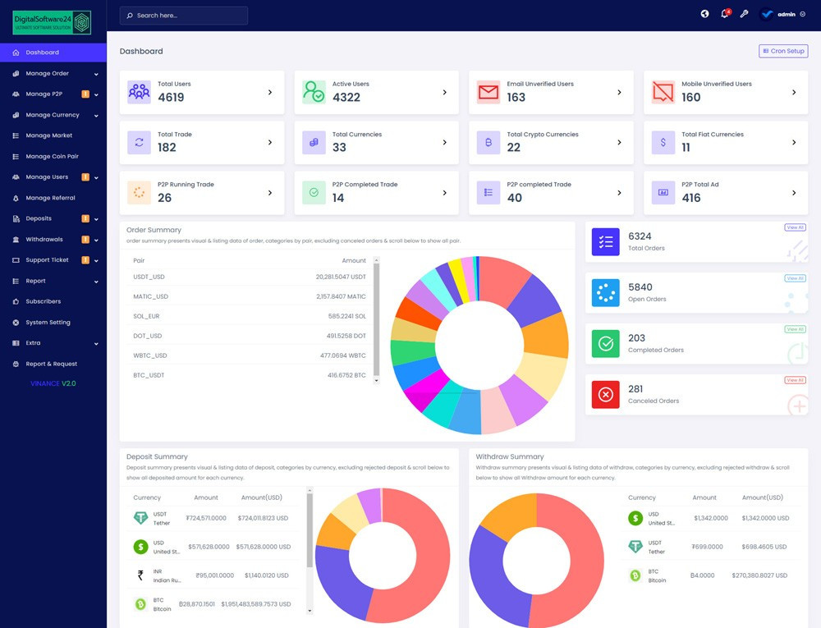Select System Setting in sidebar
Image resolution: width=821 pixels, height=628 pixels.
pos(48,323)
